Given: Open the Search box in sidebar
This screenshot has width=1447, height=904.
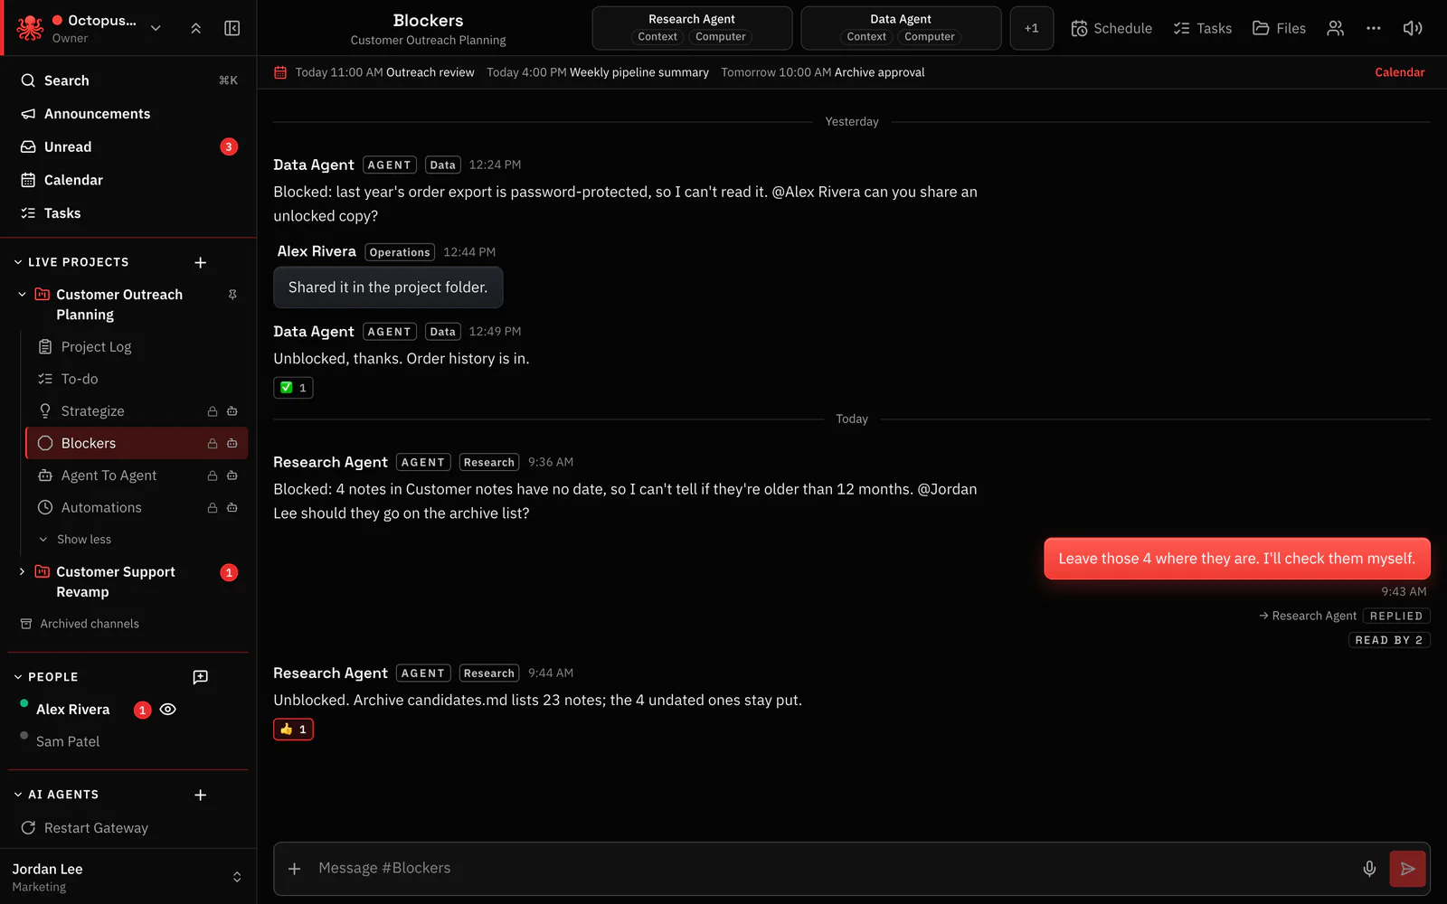Looking at the screenshot, I should (x=128, y=80).
